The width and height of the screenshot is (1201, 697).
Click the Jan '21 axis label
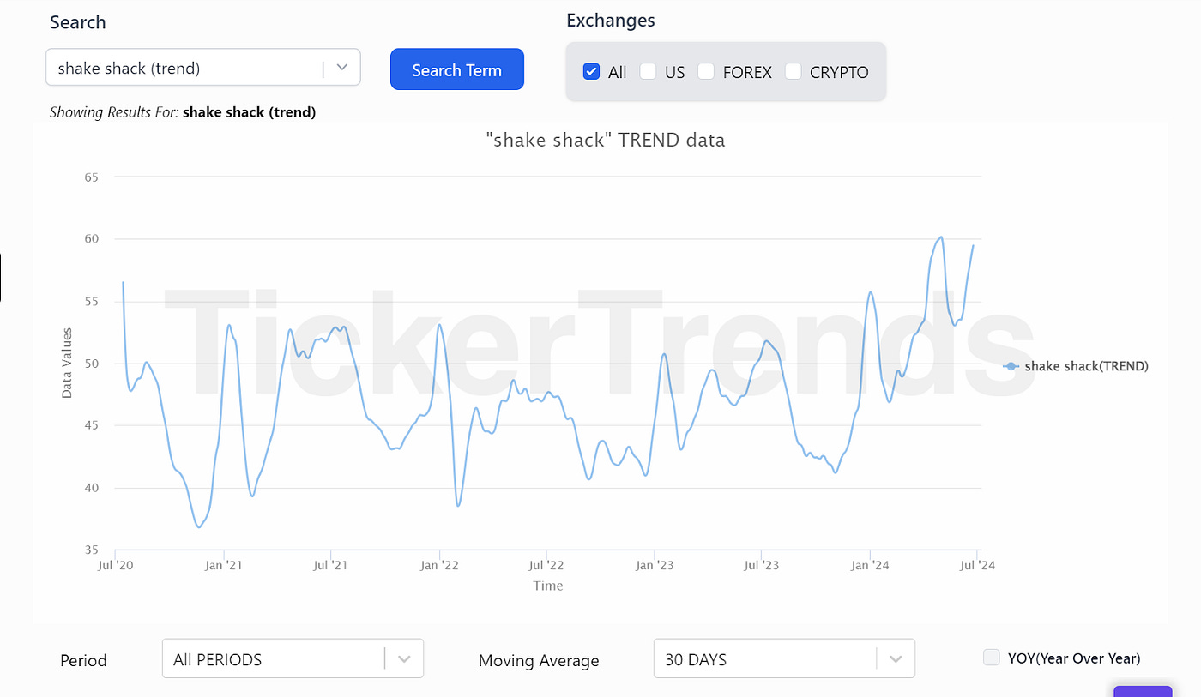[225, 565]
